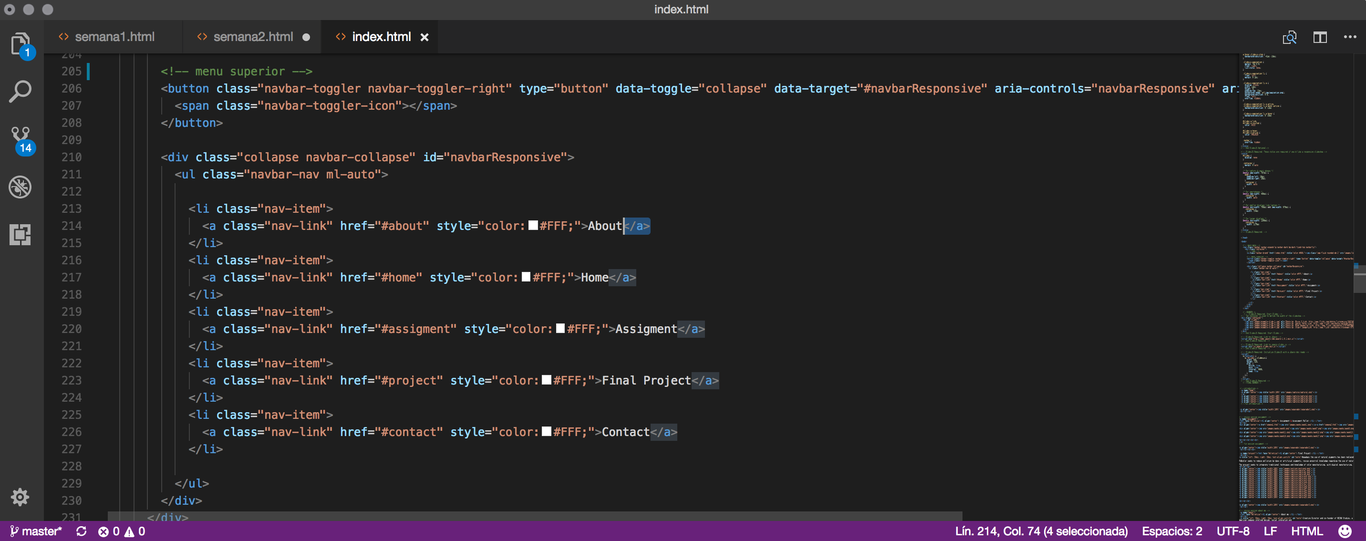
Task: Switch to the semana1.html tab
Action: (x=114, y=37)
